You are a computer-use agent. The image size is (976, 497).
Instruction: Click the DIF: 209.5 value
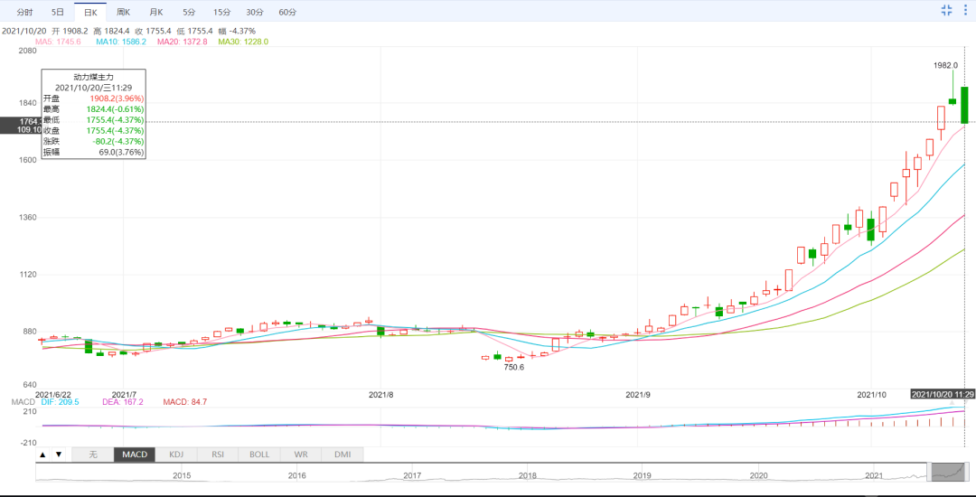tap(61, 402)
